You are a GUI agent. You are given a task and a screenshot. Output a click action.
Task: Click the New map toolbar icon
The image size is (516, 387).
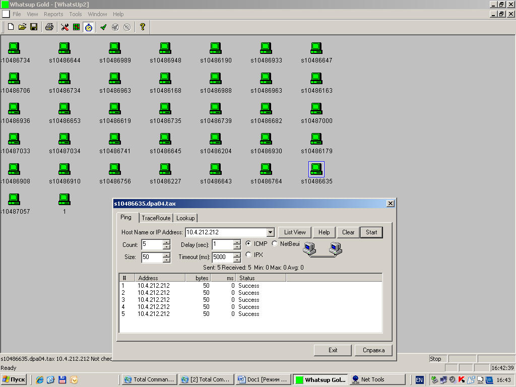click(11, 27)
